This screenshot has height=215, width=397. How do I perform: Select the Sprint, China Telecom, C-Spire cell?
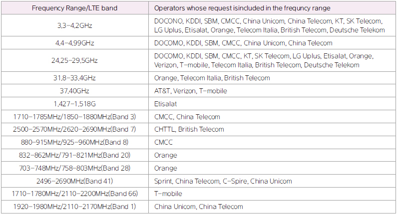point(223,181)
